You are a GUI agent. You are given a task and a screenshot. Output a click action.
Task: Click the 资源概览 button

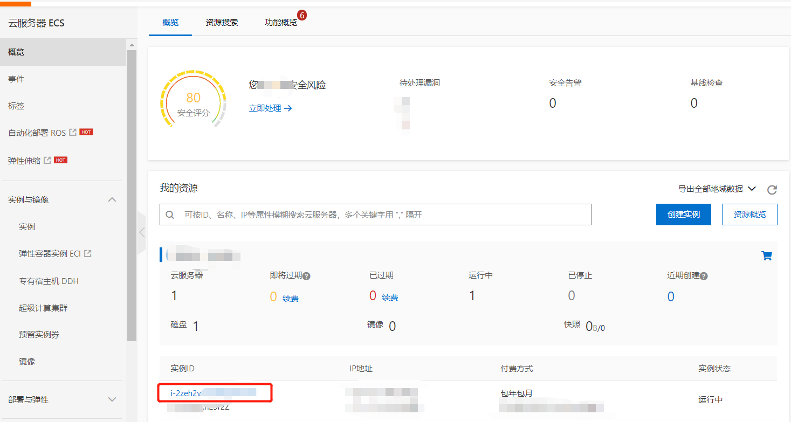coord(749,215)
